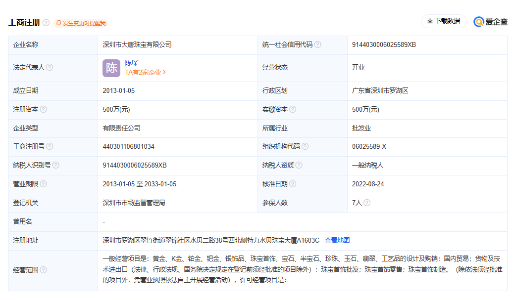Click business term 2013-01-05 至 2033-01-05
This screenshot has height=300, width=513.
click(x=139, y=184)
